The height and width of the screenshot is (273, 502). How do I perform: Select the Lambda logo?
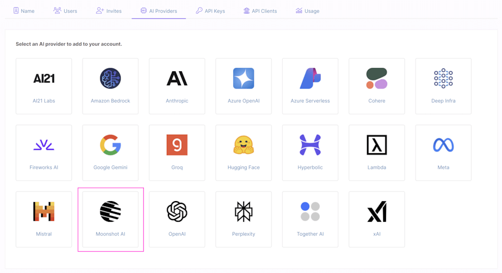377,145
